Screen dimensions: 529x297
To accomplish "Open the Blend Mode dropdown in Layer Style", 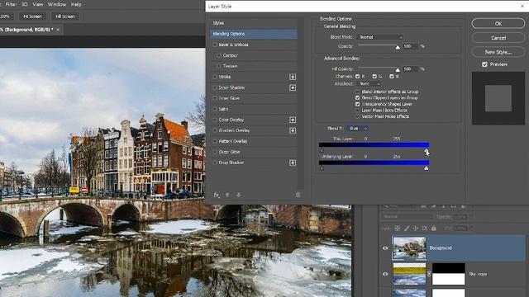I will click(380, 37).
